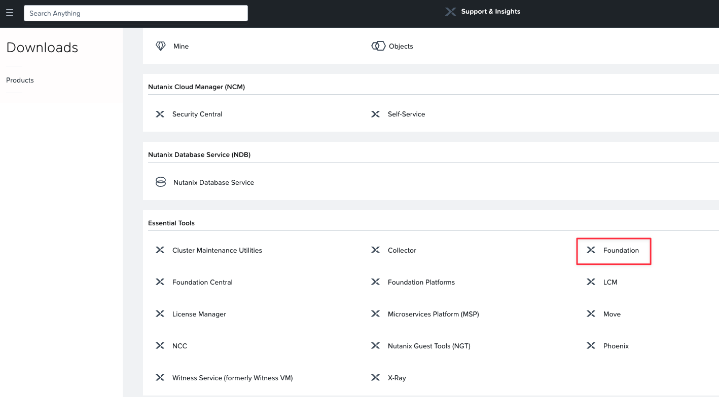This screenshot has height=397, width=719.
Task: Open Cluster Maintenance Utilities link
Action: point(217,250)
